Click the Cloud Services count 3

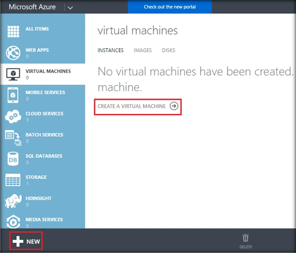(x=28, y=120)
